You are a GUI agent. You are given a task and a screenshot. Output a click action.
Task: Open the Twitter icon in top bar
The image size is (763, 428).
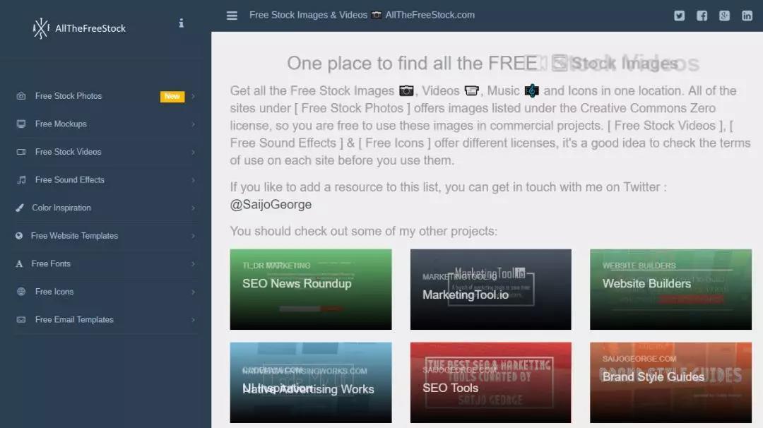pos(680,16)
